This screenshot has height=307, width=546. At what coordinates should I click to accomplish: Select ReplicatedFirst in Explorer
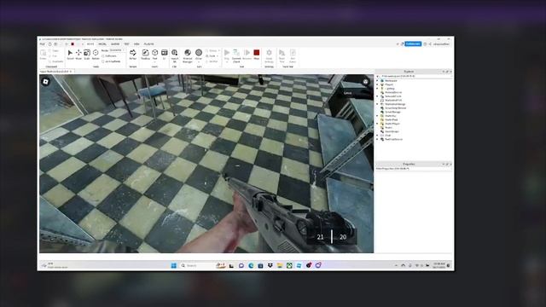point(393,101)
